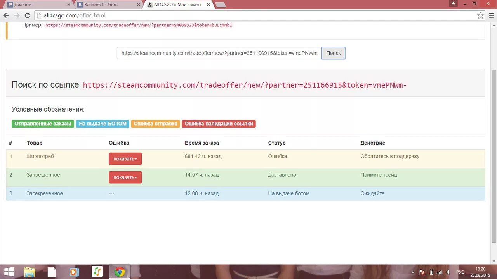
Task: Reload the page with the refresh icon
Action: (x=27, y=15)
